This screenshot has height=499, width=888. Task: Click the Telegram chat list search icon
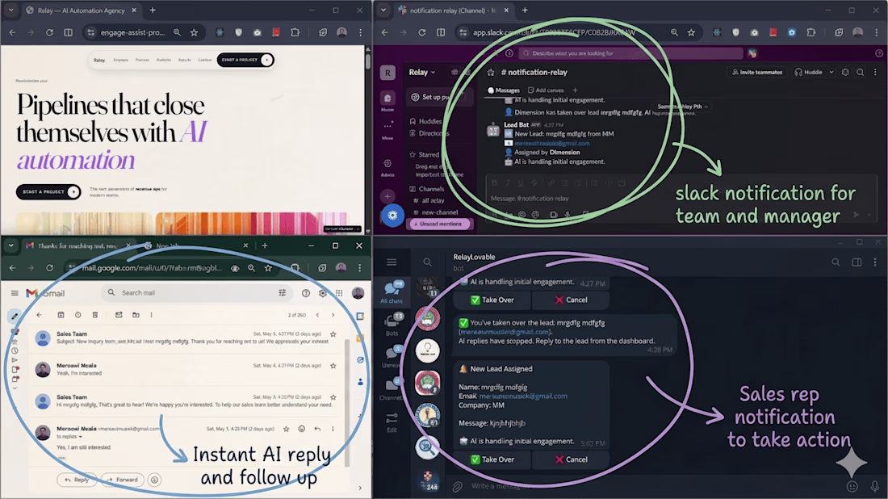pos(428,262)
